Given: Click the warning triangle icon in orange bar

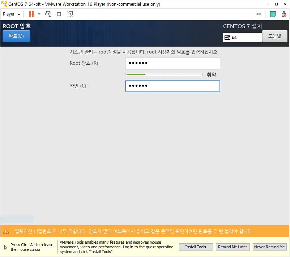Looking at the screenshot, I should point(6,231).
